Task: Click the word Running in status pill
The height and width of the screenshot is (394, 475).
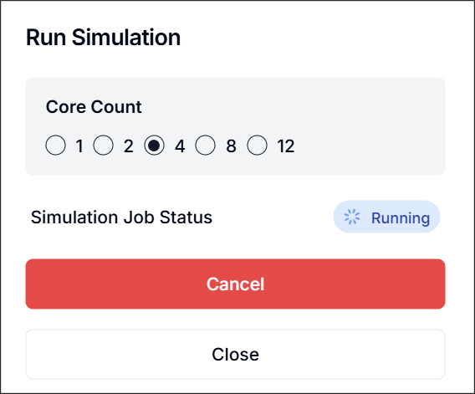Action: click(401, 217)
